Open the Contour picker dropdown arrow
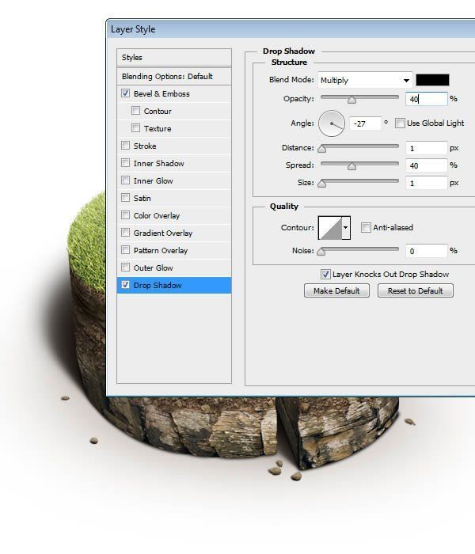The width and height of the screenshot is (475, 554). click(346, 228)
